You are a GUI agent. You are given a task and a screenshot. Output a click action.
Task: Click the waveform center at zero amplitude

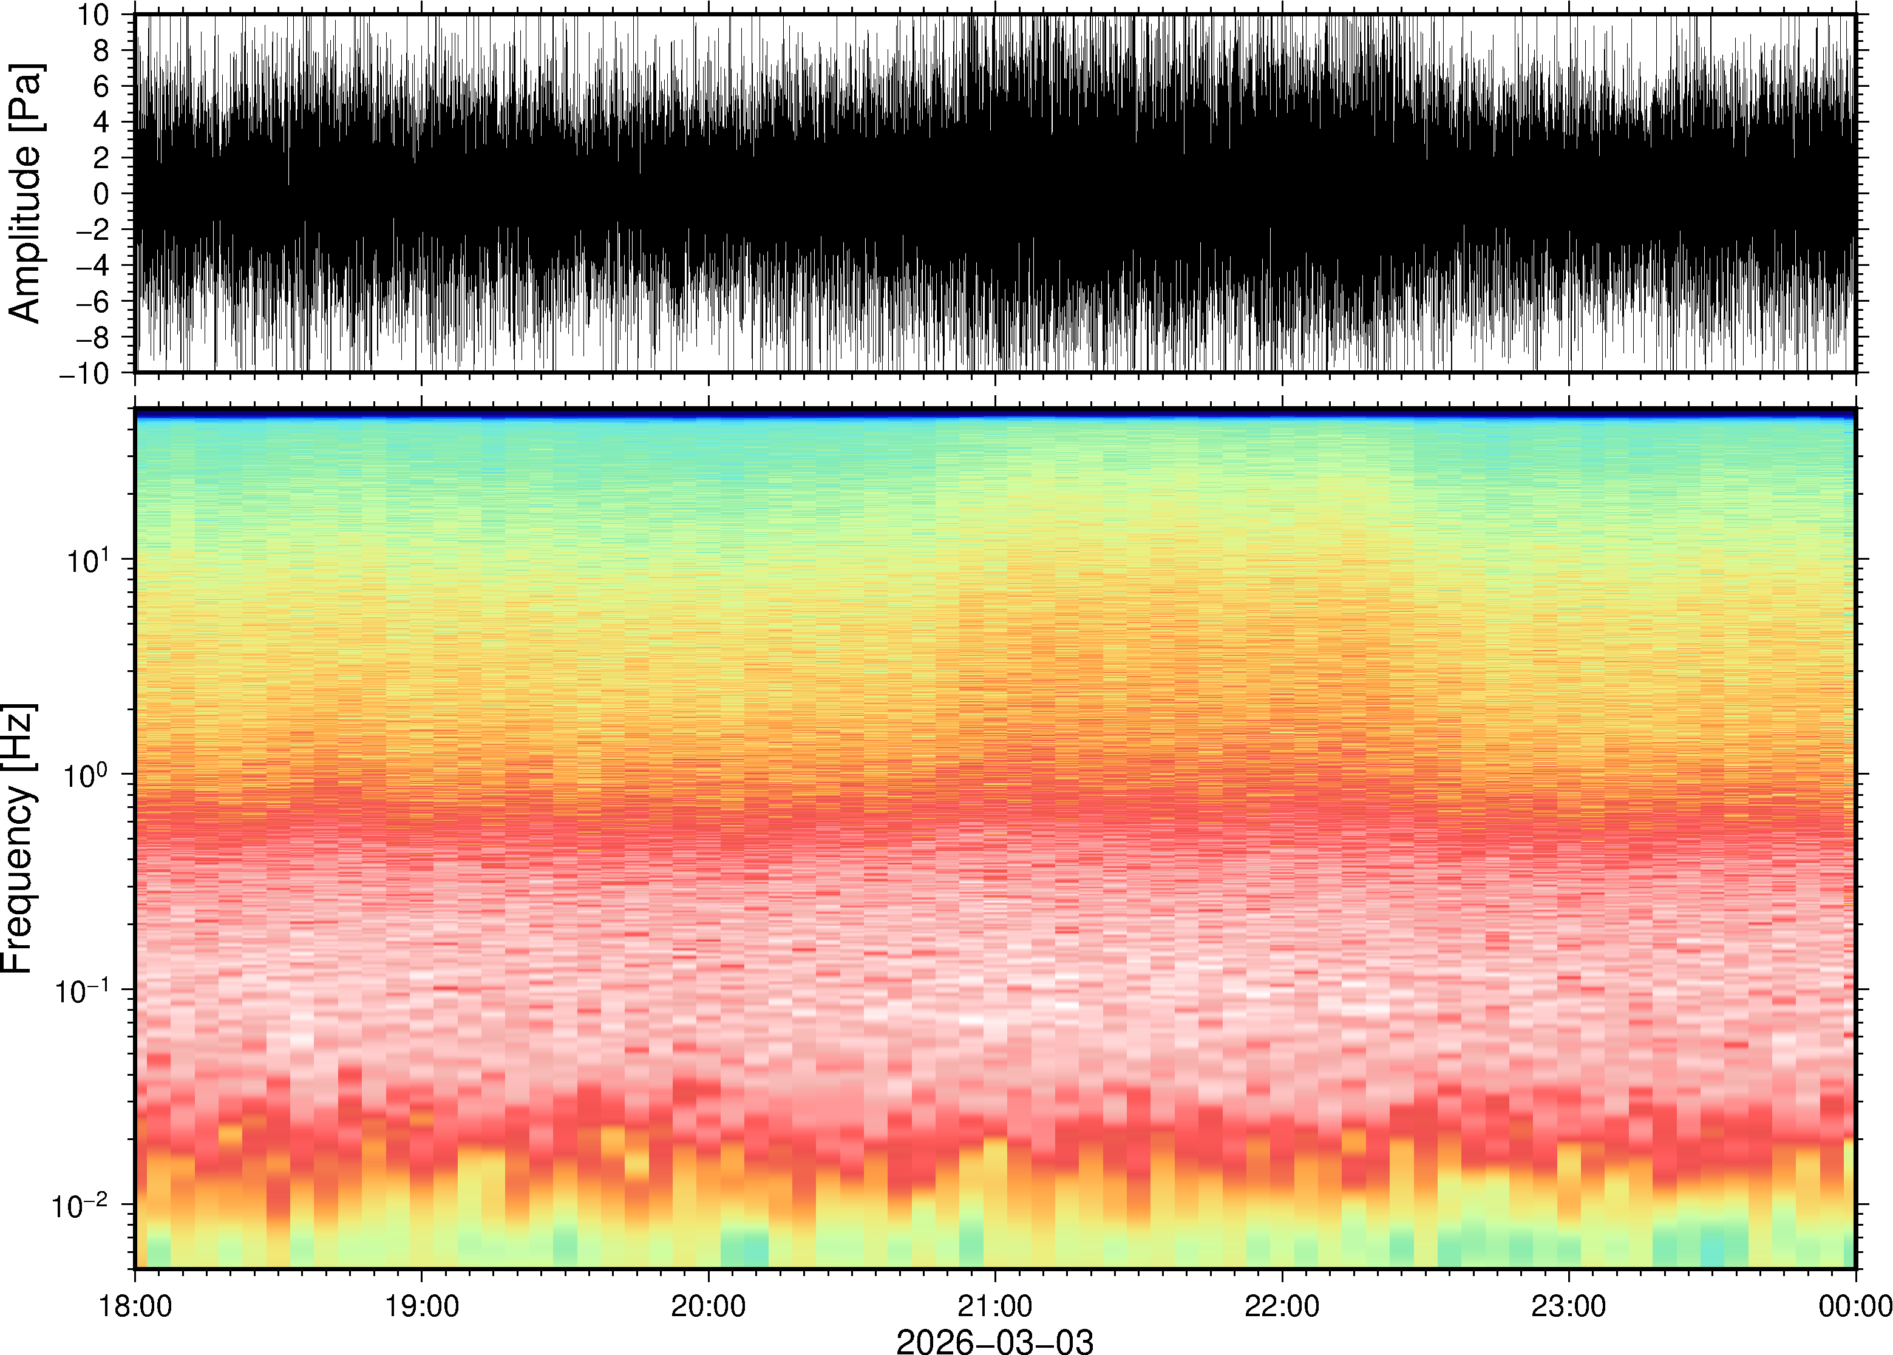[x=994, y=194]
